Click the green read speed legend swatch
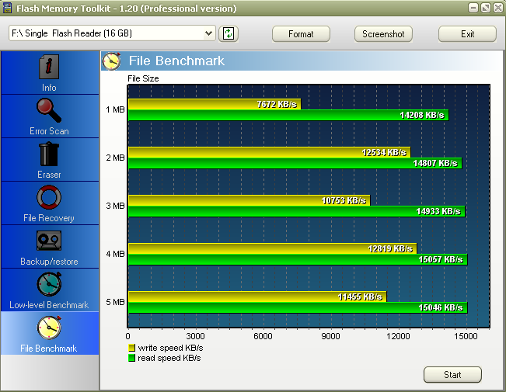The image size is (506, 392). point(131,358)
